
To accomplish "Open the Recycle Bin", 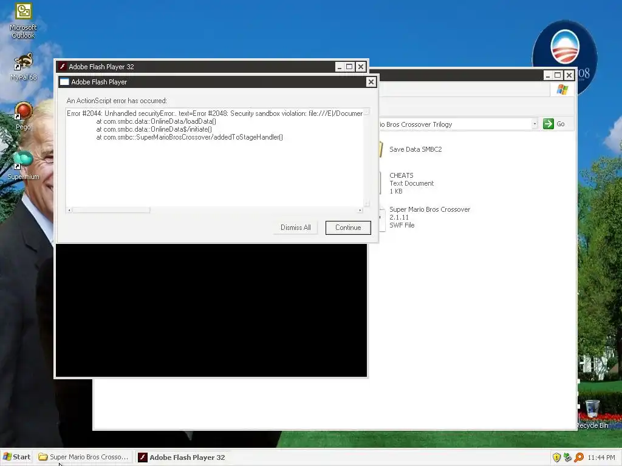I will click(x=592, y=414).
